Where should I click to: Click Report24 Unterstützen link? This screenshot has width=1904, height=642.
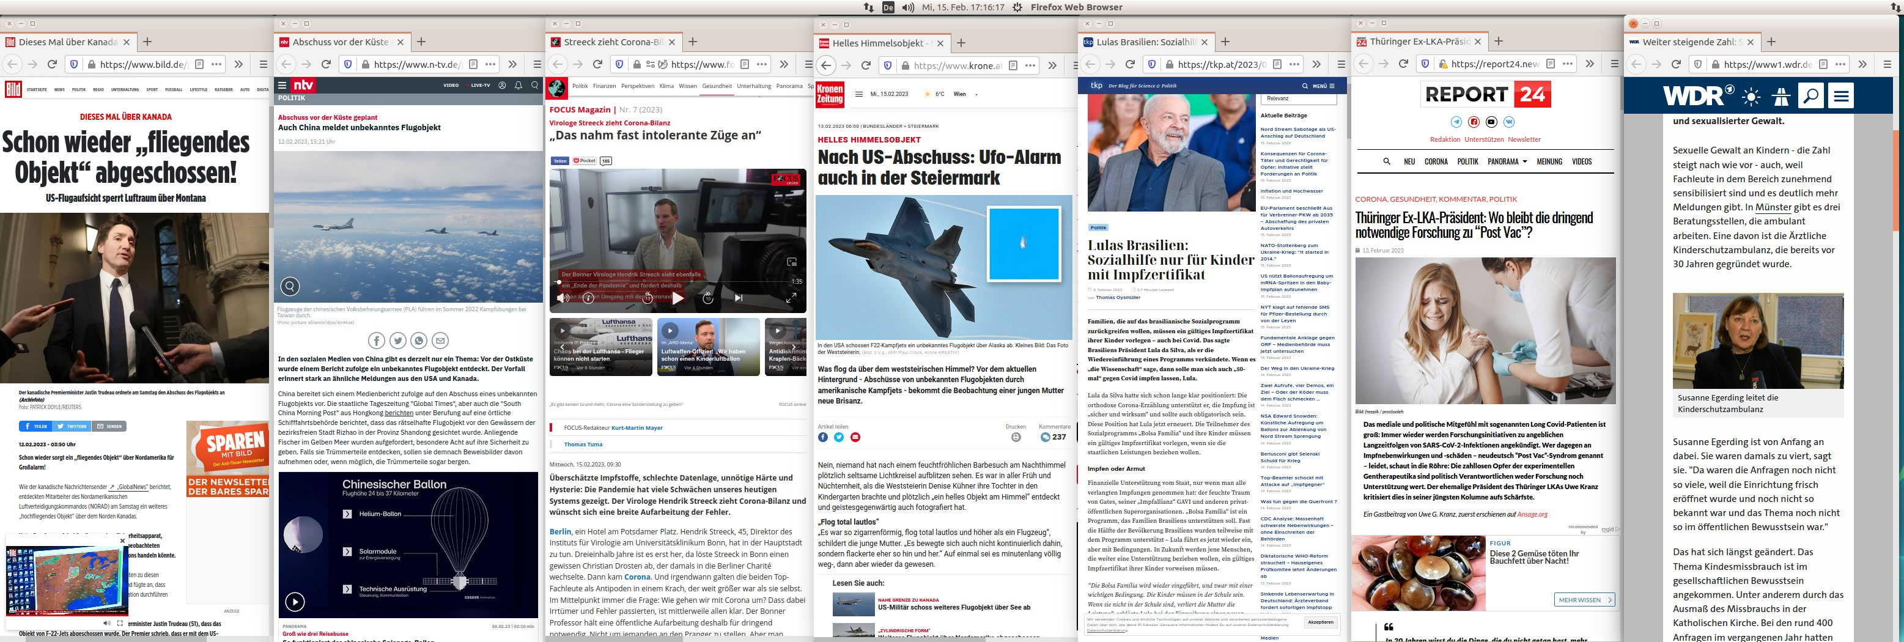coord(1484,139)
